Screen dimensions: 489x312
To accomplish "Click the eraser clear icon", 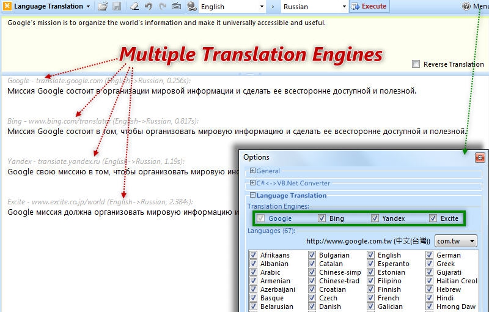I will click(134, 6).
